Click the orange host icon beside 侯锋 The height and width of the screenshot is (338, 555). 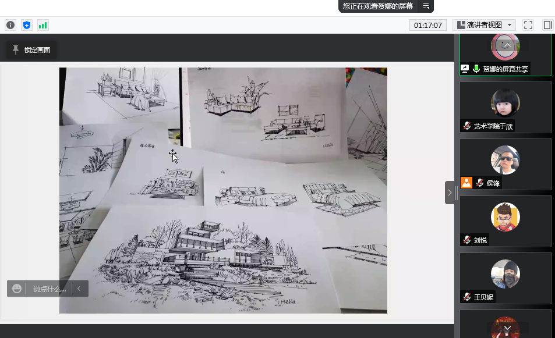[x=466, y=183]
